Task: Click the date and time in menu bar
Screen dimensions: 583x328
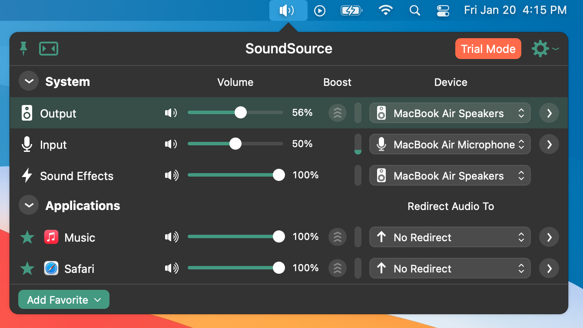Action: pyautogui.click(x=515, y=10)
